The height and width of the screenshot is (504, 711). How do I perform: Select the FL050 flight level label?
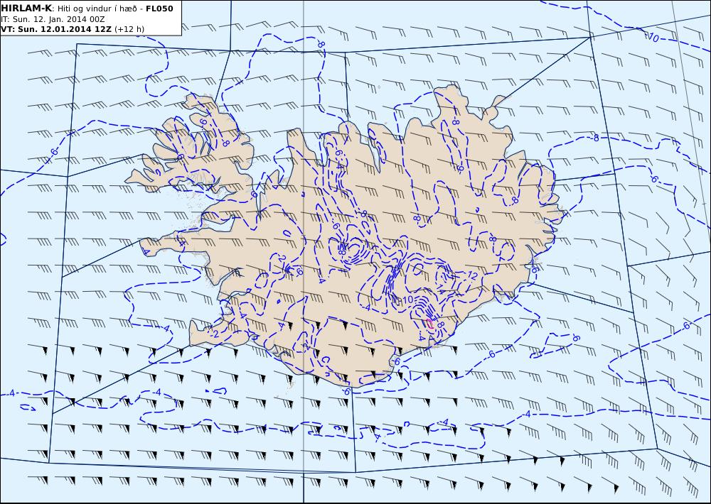pyautogui.click(x=159, y=9)
